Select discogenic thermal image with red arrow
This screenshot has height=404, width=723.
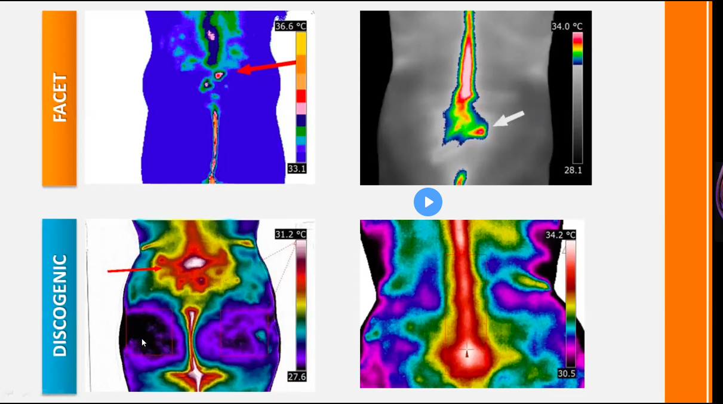click(200, 305)
